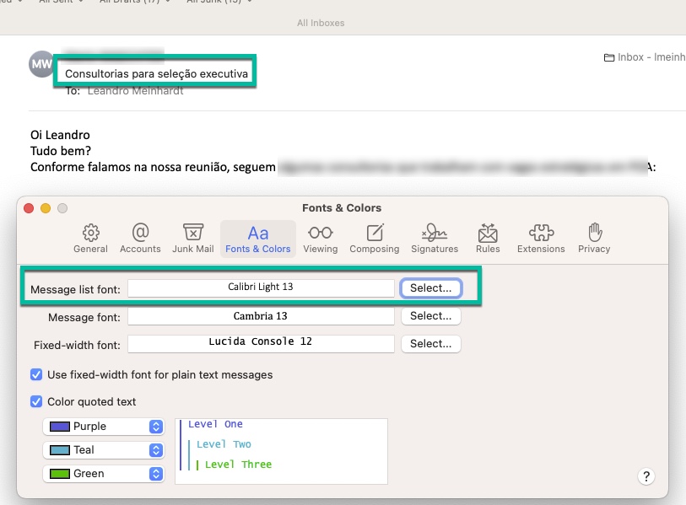The height and width of the screenshot is (505, 686).
Task: Click the email subject Consultorias para seleção executiva
Action: [157, 73]
